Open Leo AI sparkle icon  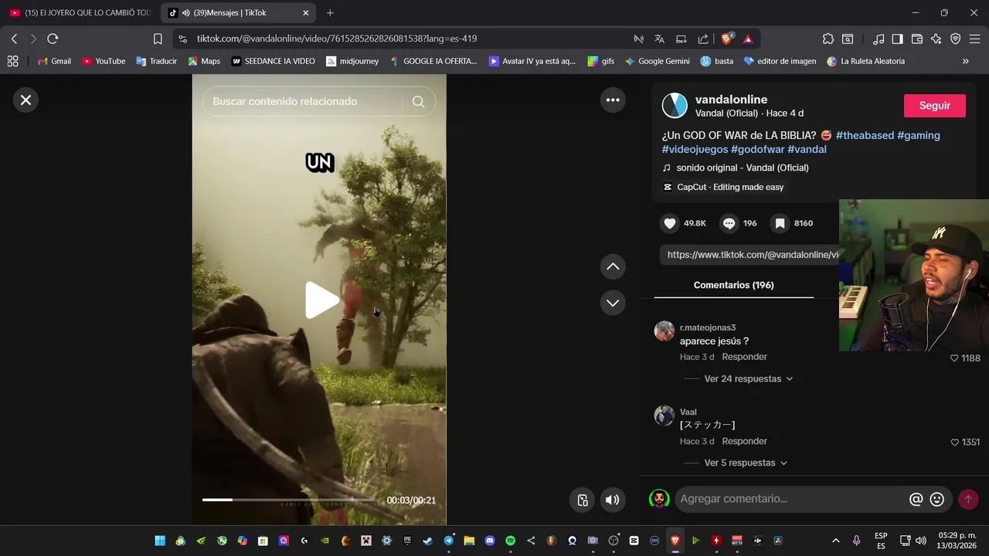point(936,39)
